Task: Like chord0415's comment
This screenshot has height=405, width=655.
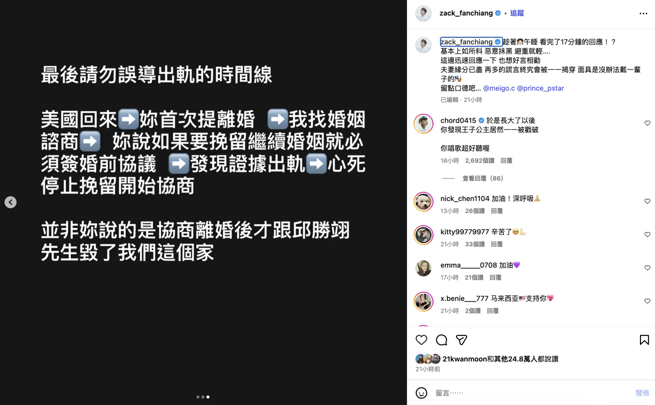Action: [647, 123]
